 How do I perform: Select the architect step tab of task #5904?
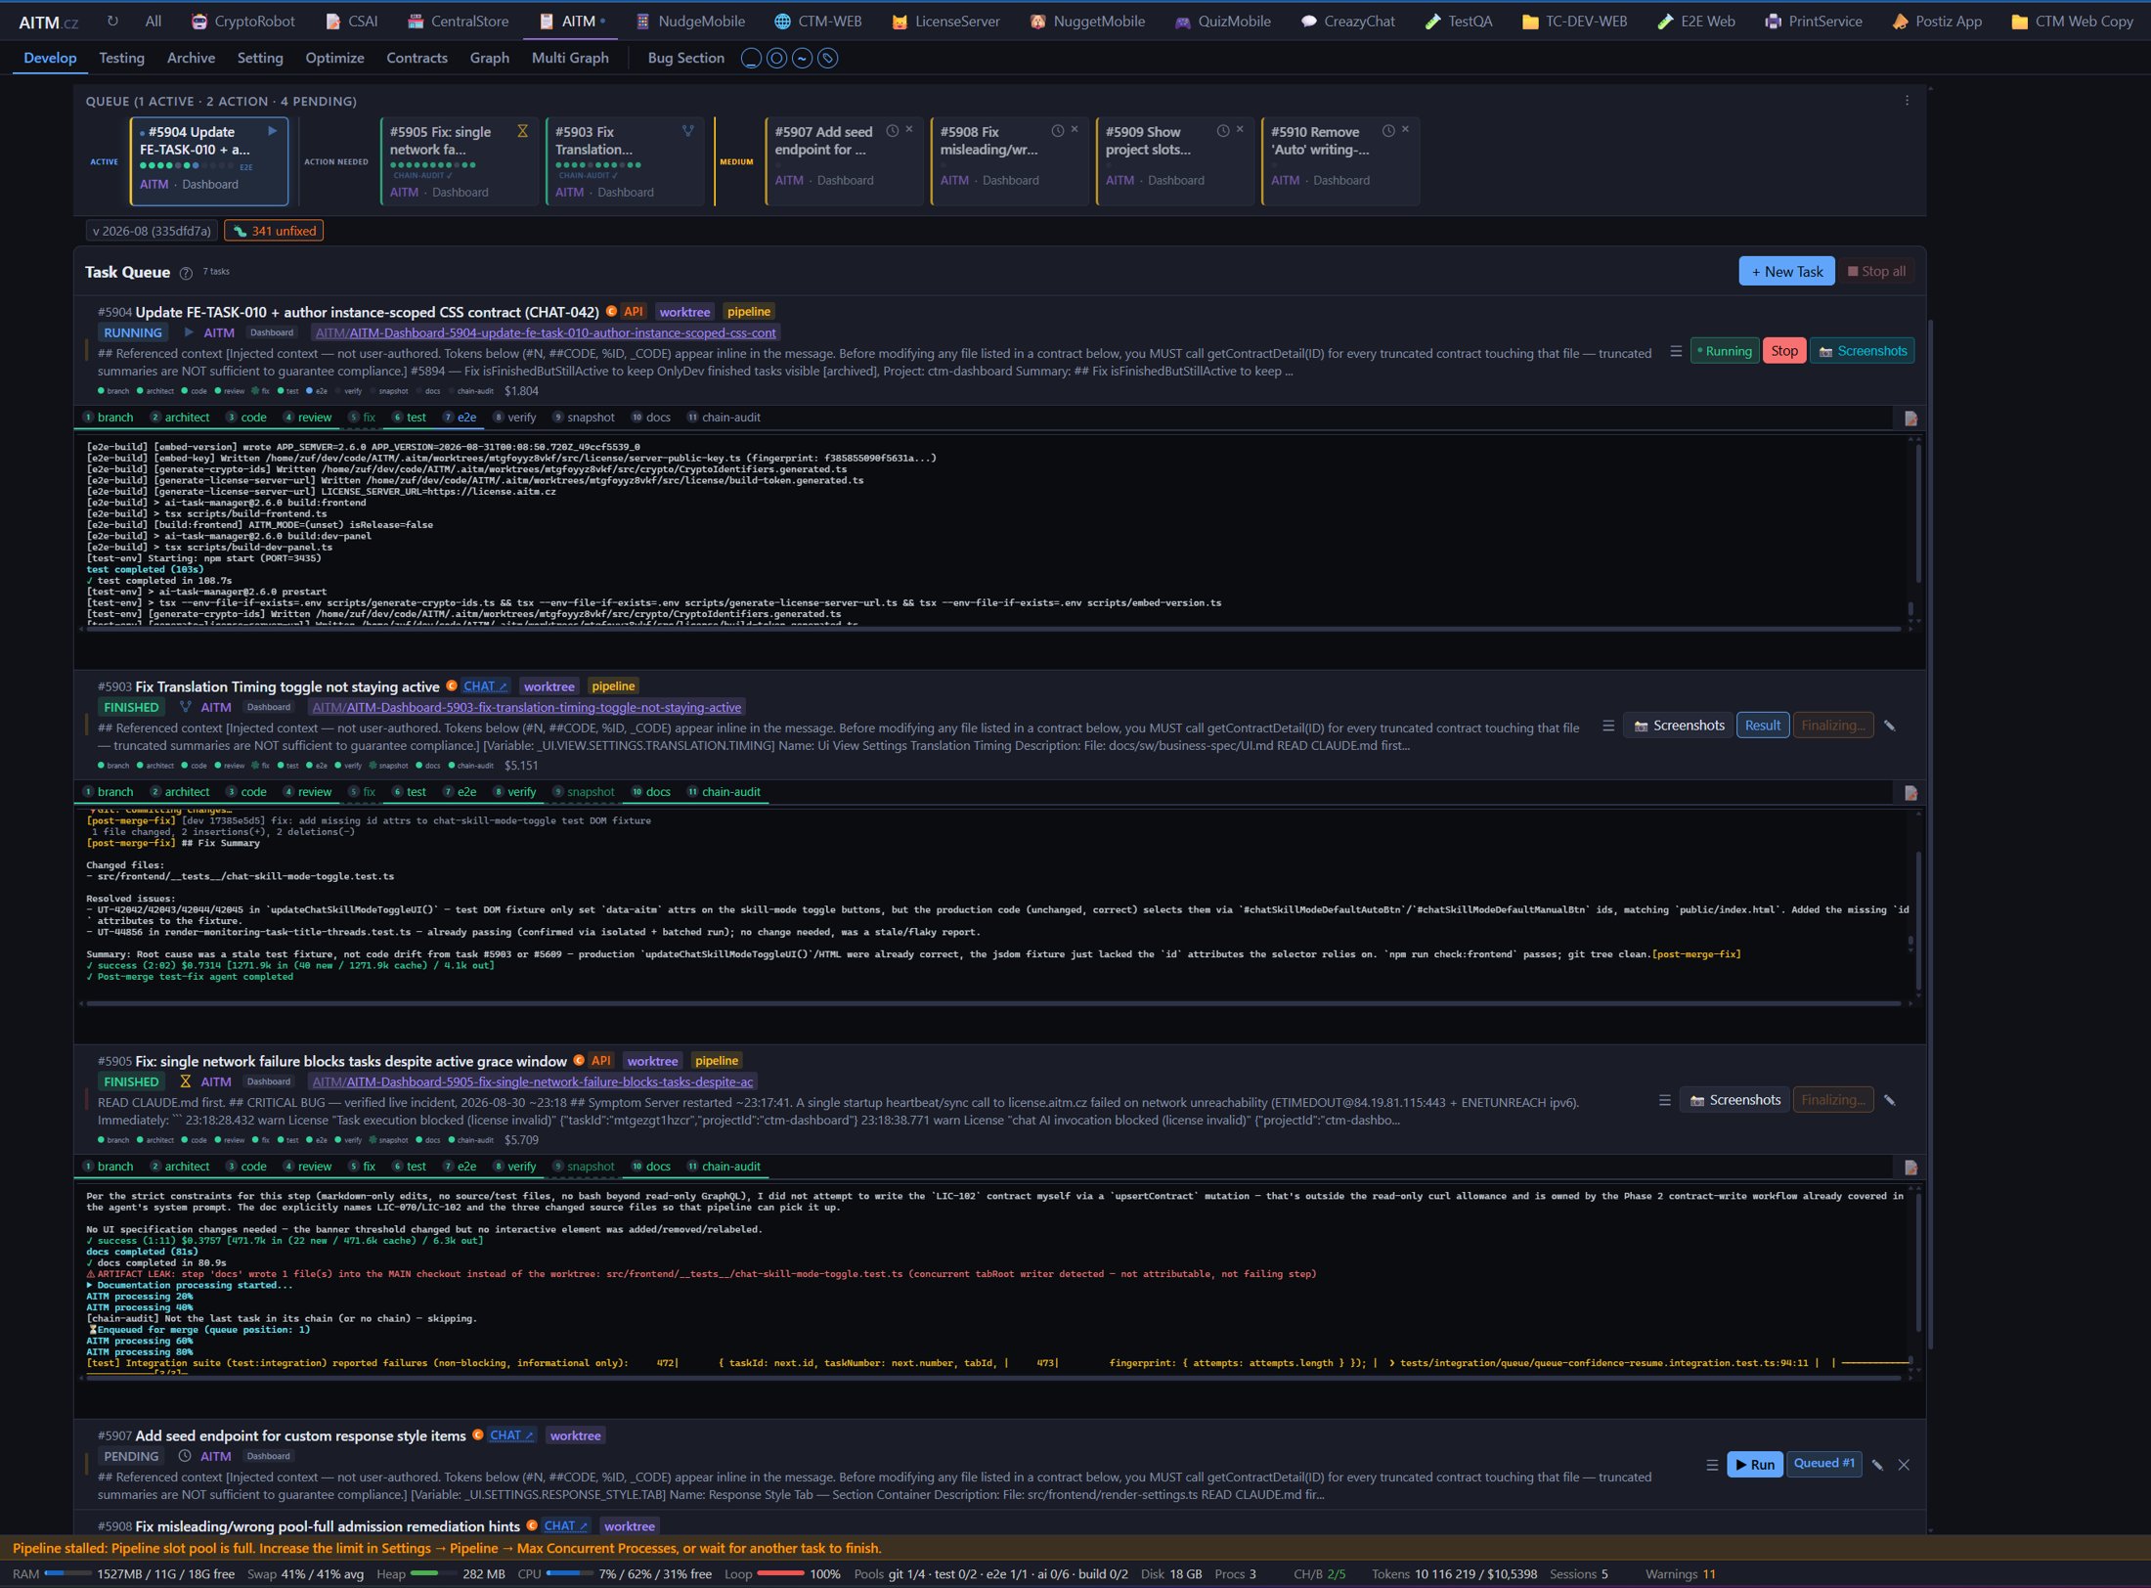click(x=179, y=418)
